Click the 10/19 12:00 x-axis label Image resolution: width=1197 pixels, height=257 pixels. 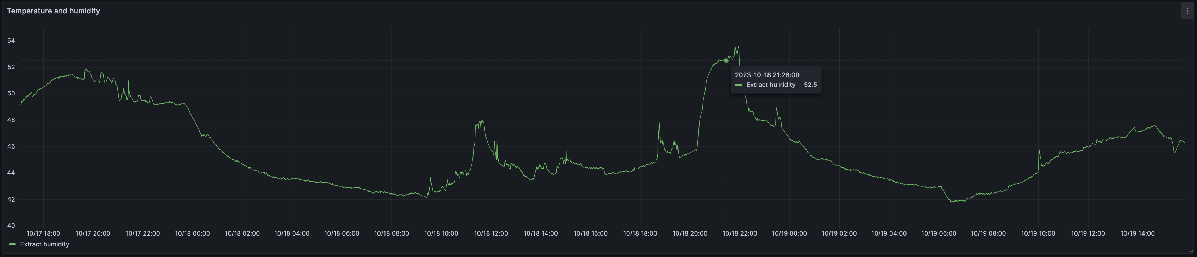[x=1088, y=233]
